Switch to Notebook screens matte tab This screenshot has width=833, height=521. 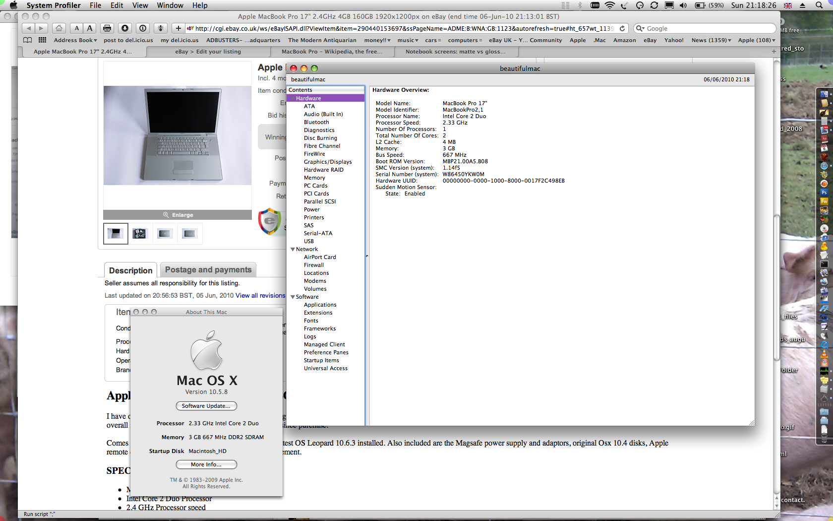tap(456, 52)
